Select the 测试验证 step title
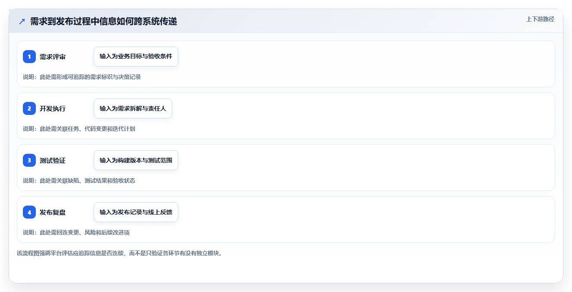The height and width of the screenshot is (292, 572). [x=53, y=161]
